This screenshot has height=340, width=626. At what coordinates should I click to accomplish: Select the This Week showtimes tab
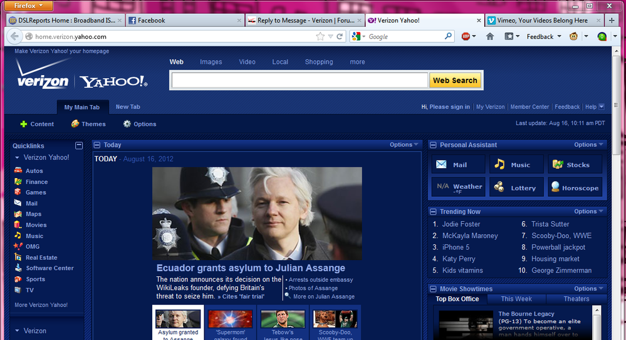[516, 299]
